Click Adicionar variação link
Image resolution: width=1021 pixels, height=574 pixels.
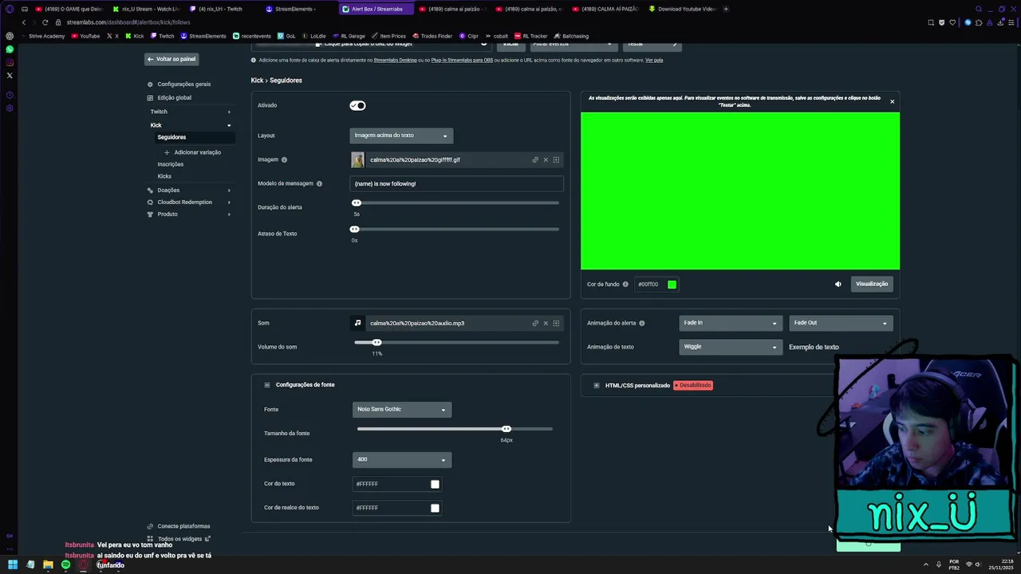click(x=198, y=152)
